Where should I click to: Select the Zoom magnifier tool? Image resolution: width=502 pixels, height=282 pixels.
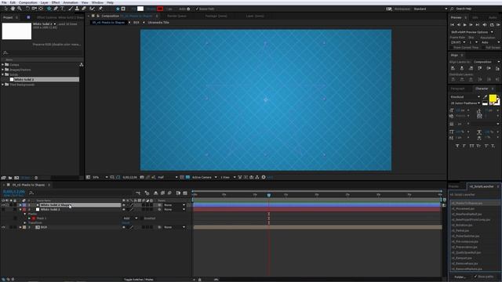(x=20, y=9)
